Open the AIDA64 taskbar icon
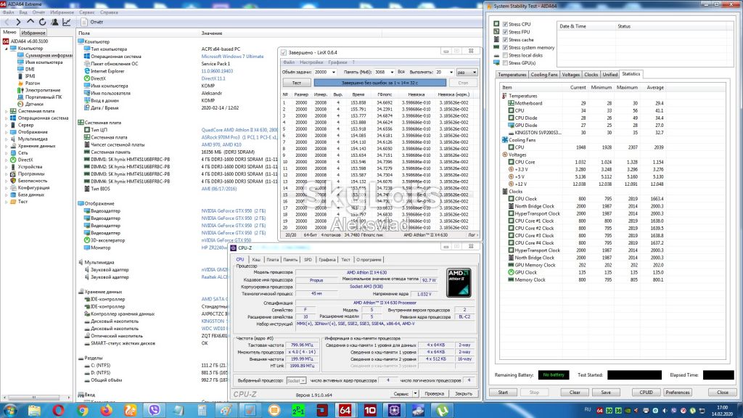The width and height of the screenshot is (743, 418). coord(345,410)
